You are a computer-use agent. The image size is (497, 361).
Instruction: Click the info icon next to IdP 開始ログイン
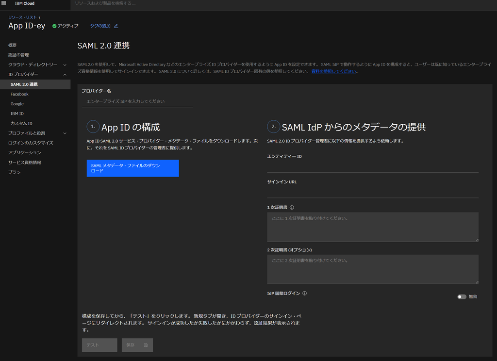click(305, 294)
